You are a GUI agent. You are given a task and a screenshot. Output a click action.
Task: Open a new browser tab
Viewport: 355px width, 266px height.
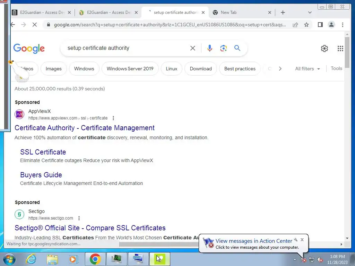click(x=283, y=12)
